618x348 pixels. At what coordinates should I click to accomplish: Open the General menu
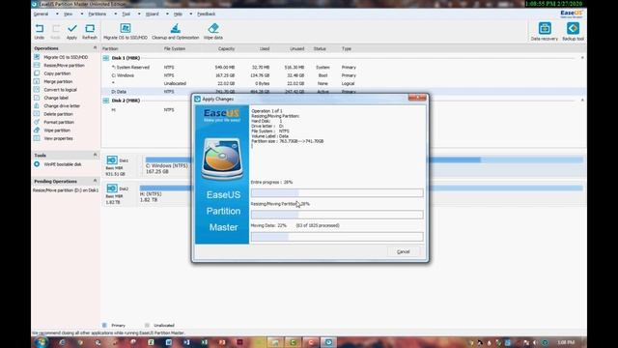pyautogui.click(x=41, y=14)
